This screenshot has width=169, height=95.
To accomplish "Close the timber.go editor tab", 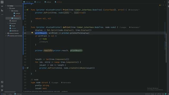I will coord(32,2).
